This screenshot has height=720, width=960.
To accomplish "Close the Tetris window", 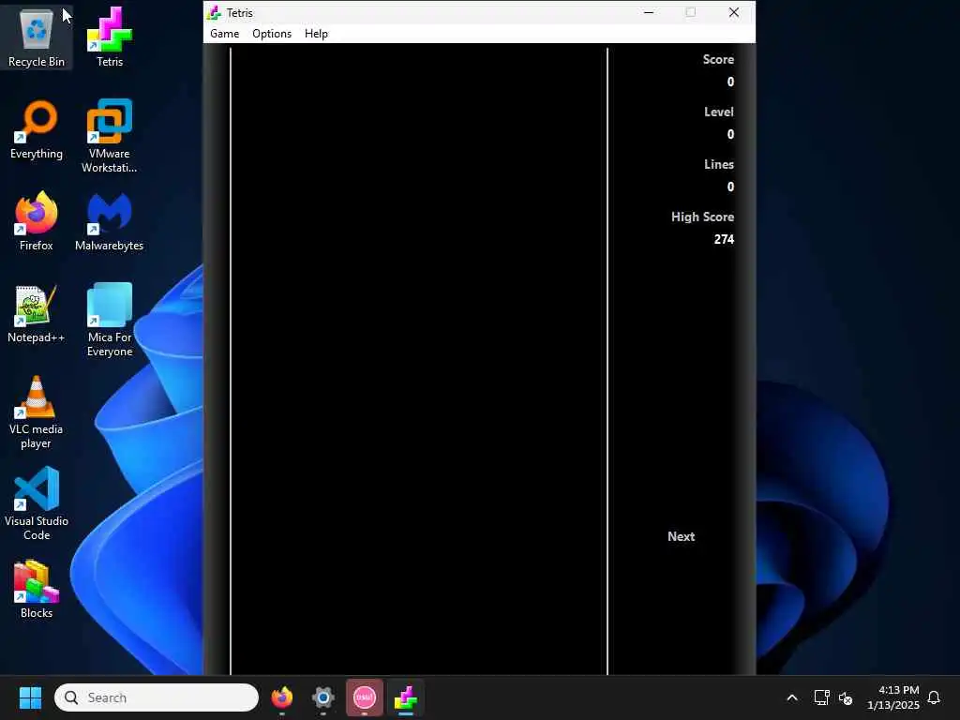I will [733, 12].
